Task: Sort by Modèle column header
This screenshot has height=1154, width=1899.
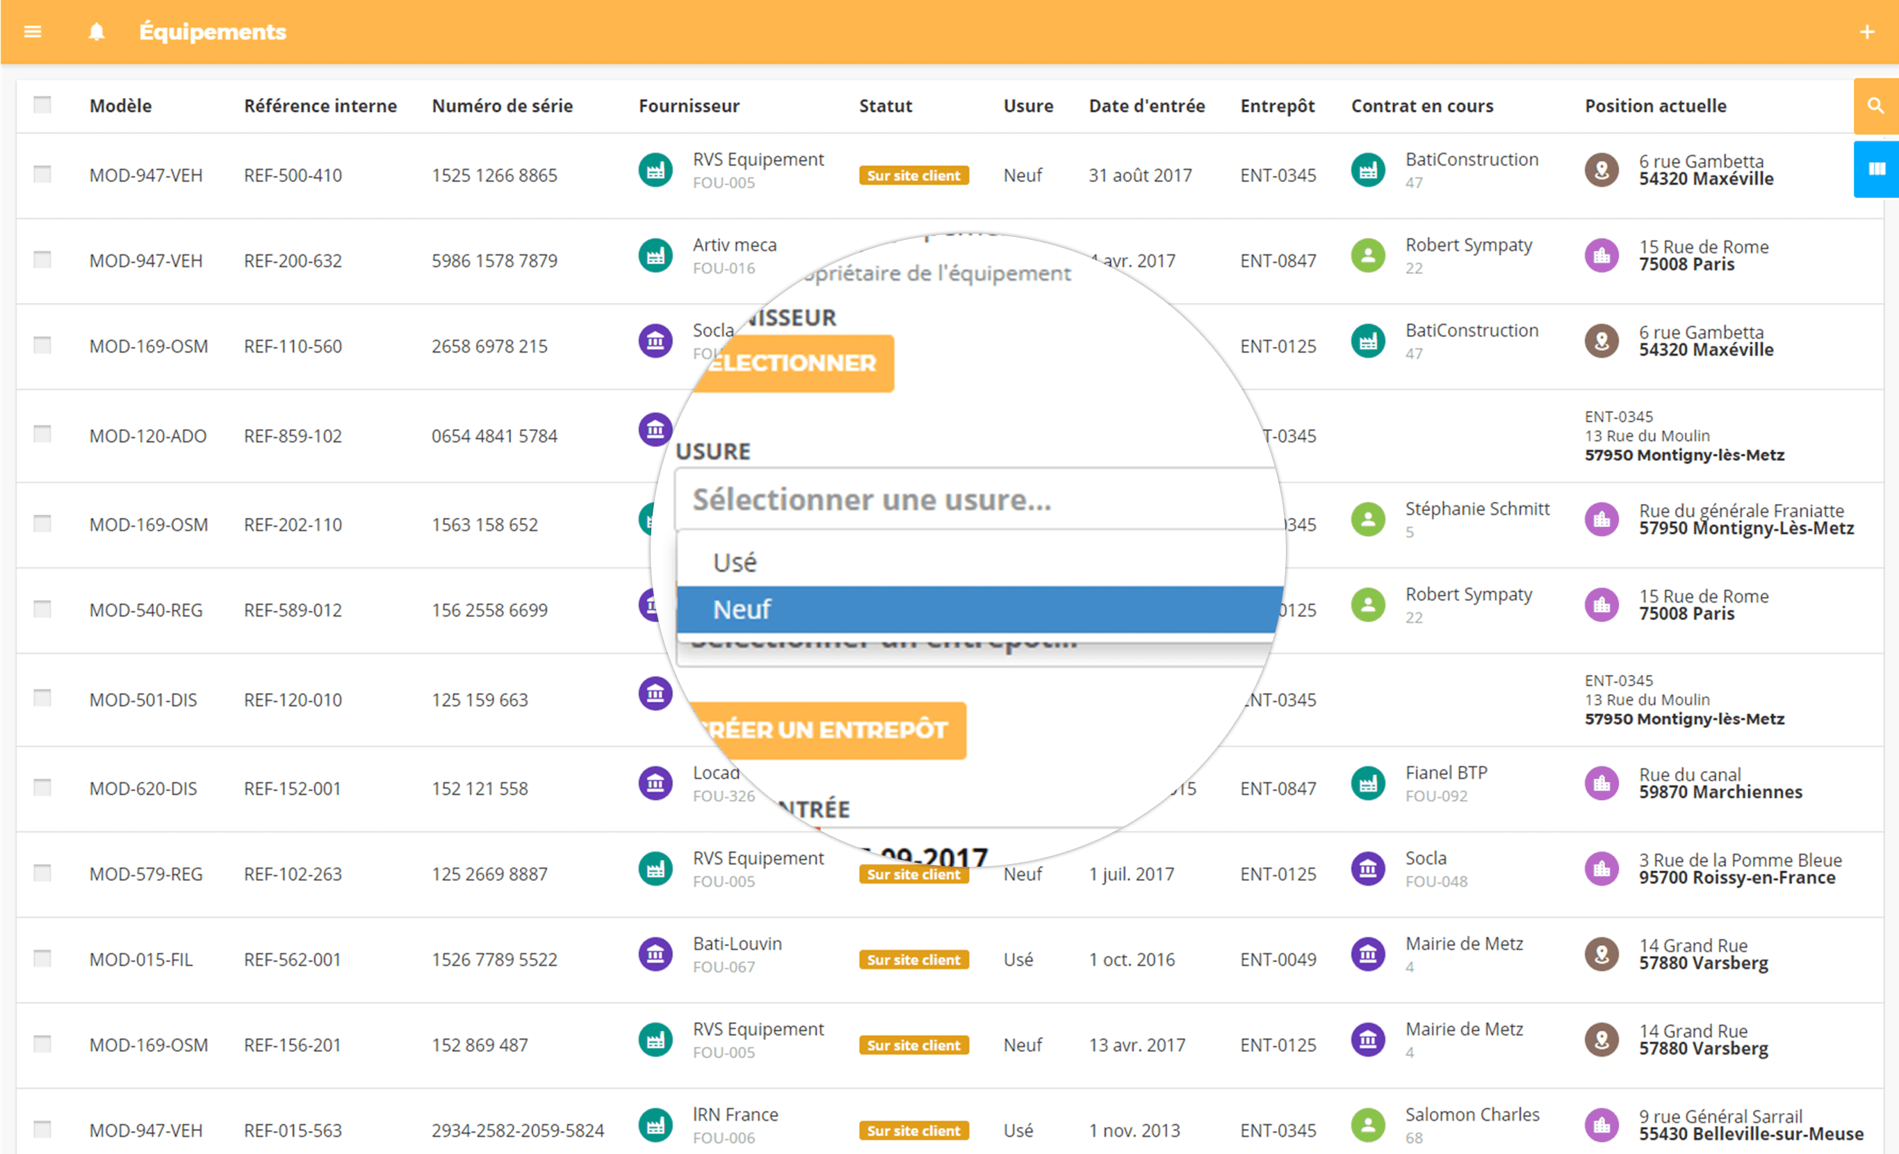Action: click(x=120, y=106)
